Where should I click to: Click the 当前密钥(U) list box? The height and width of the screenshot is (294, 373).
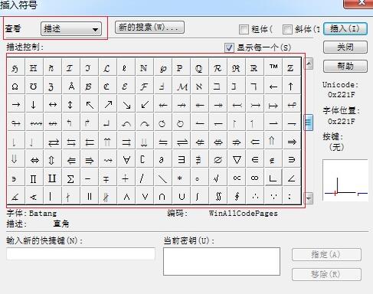(x=221, y=262)
